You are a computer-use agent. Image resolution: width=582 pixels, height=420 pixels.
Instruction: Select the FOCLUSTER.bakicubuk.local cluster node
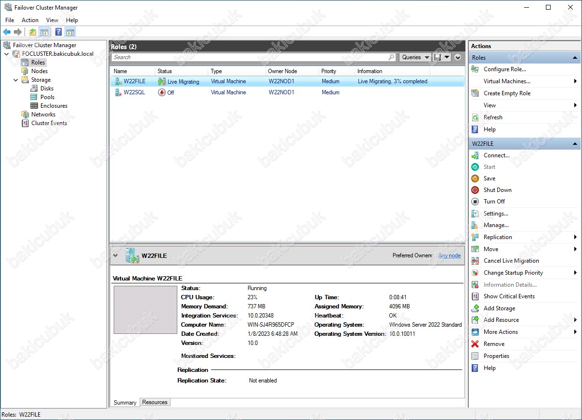coord(58,54)
